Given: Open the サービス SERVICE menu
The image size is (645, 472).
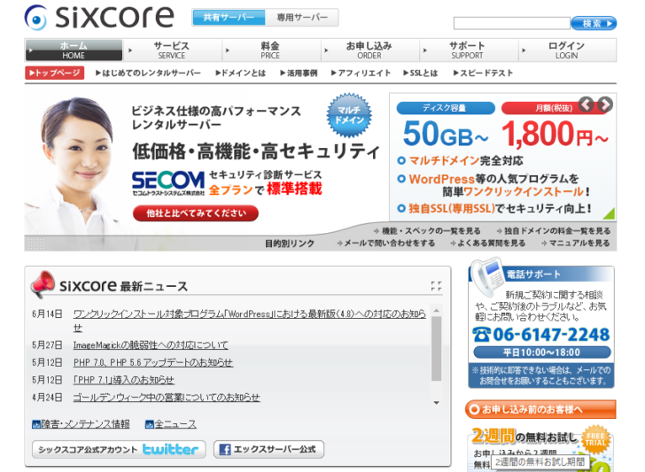Looking at the screenshot, I should click(172, 50).
